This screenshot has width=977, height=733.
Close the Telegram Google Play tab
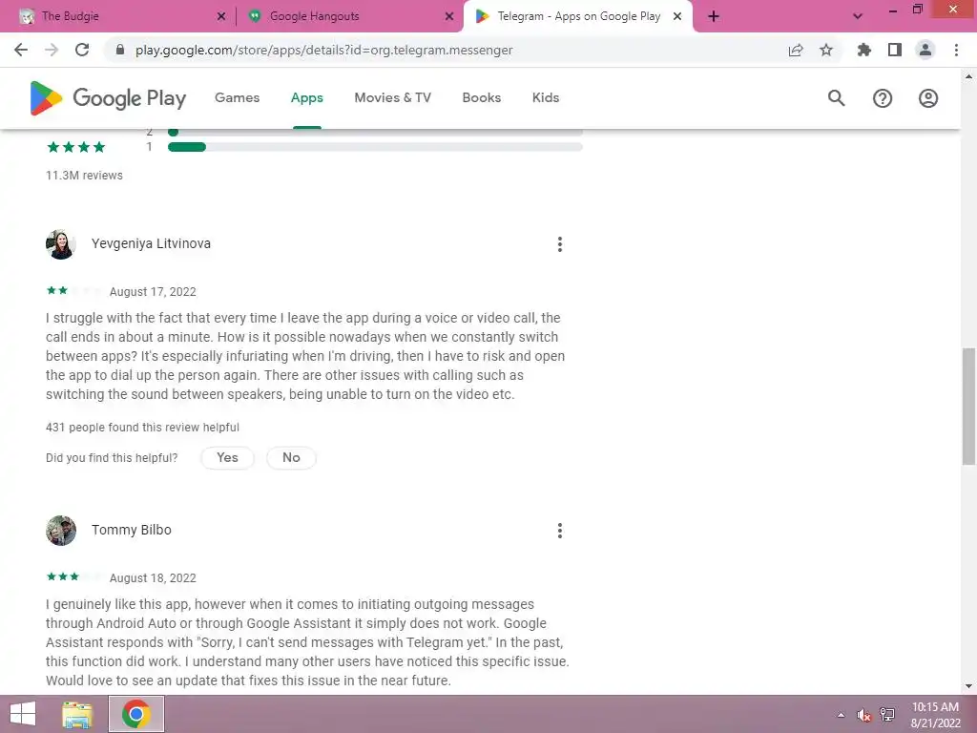pyautogui.click(x=677, y=16)
